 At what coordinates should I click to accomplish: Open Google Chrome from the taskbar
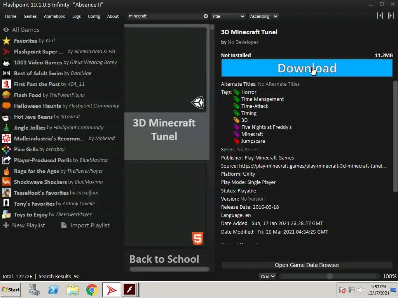(x=92, y=290)
